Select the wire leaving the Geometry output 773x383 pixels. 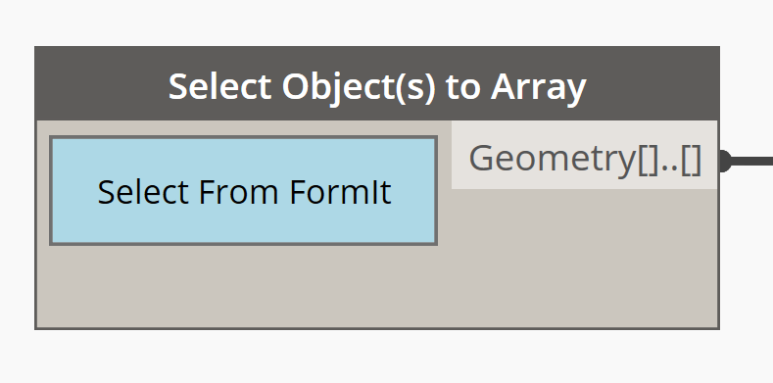[751, 161]
